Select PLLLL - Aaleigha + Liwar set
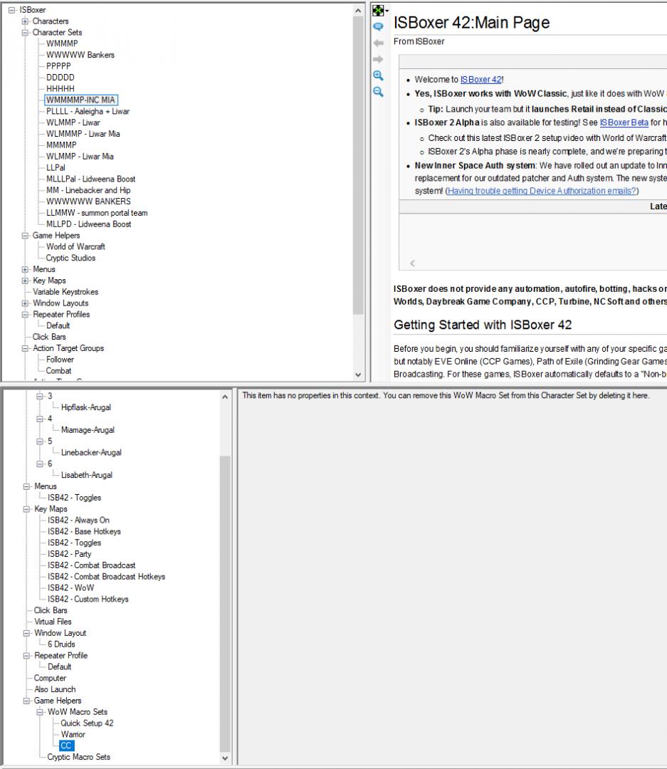 [88, 111]
